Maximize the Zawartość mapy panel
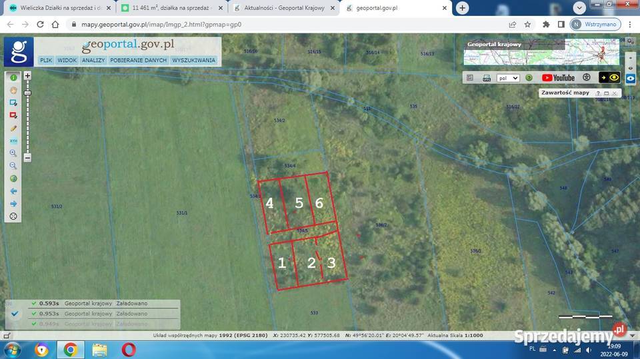The image size is (640, 359). [x=607, y=93]
